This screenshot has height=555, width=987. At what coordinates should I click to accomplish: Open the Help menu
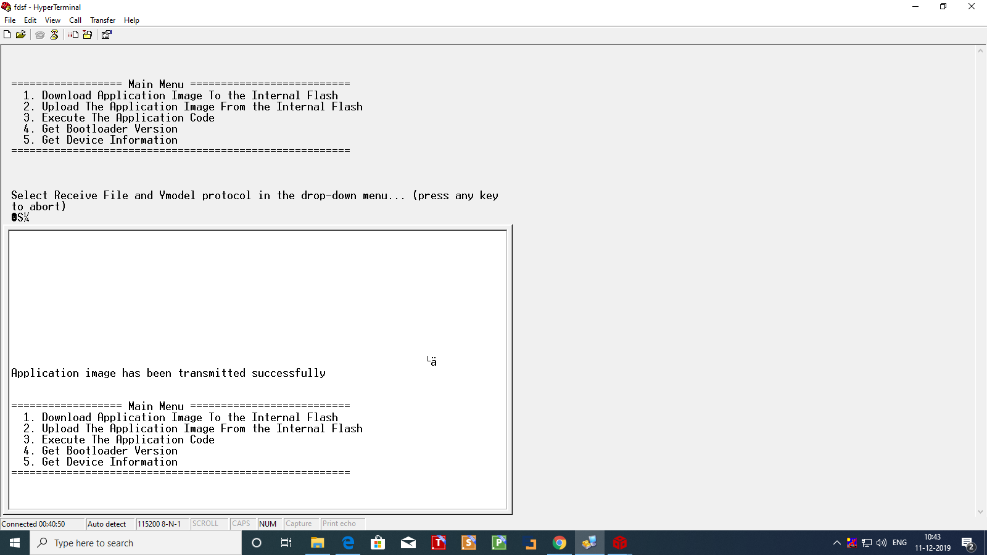coord(131,20)
